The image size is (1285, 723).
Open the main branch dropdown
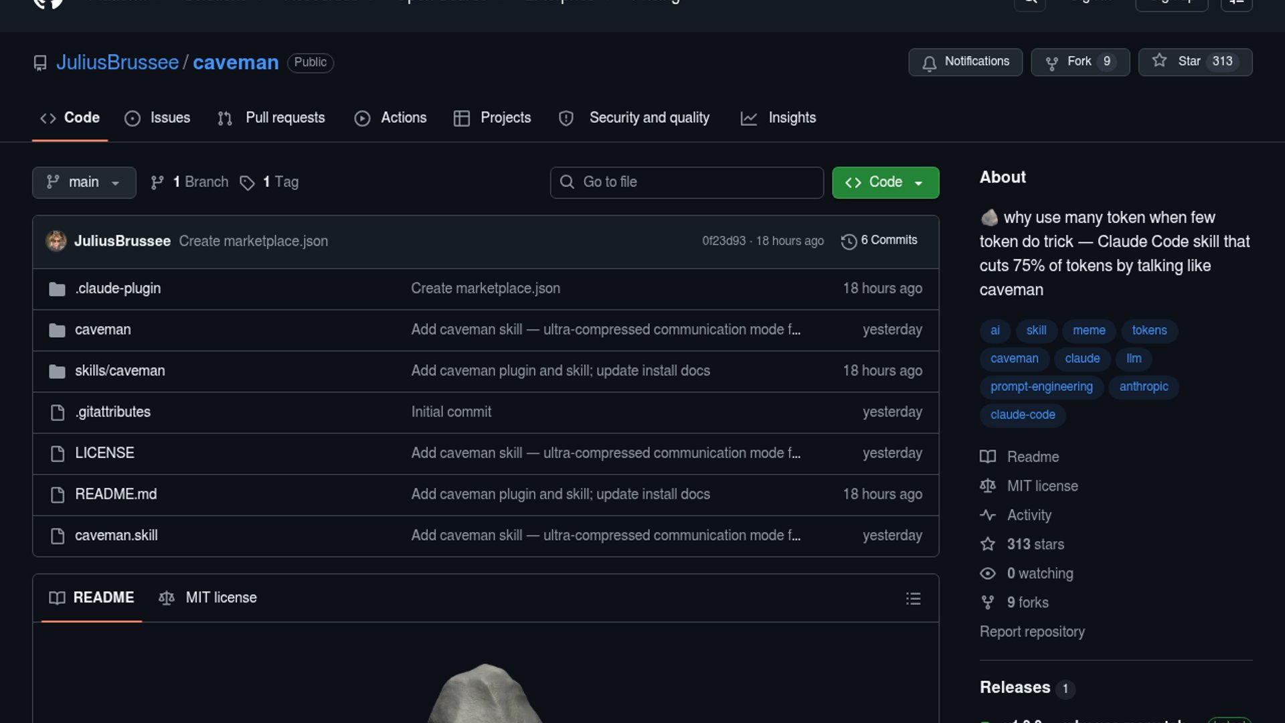coord(84,182)
